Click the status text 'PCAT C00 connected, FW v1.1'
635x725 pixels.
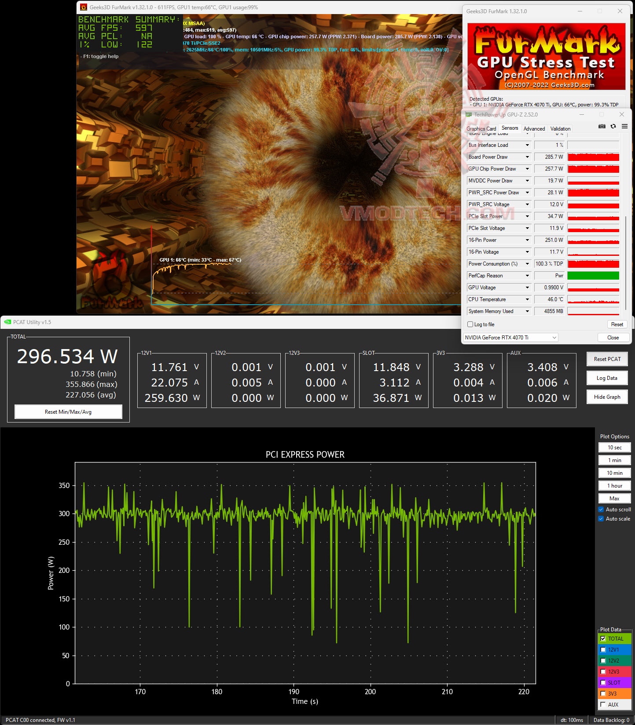tap(40, 720)
